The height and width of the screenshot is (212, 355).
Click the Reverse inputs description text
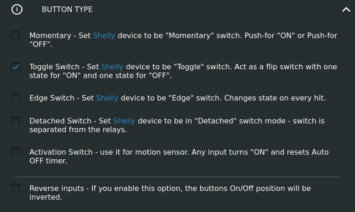[x=170, y=193]
